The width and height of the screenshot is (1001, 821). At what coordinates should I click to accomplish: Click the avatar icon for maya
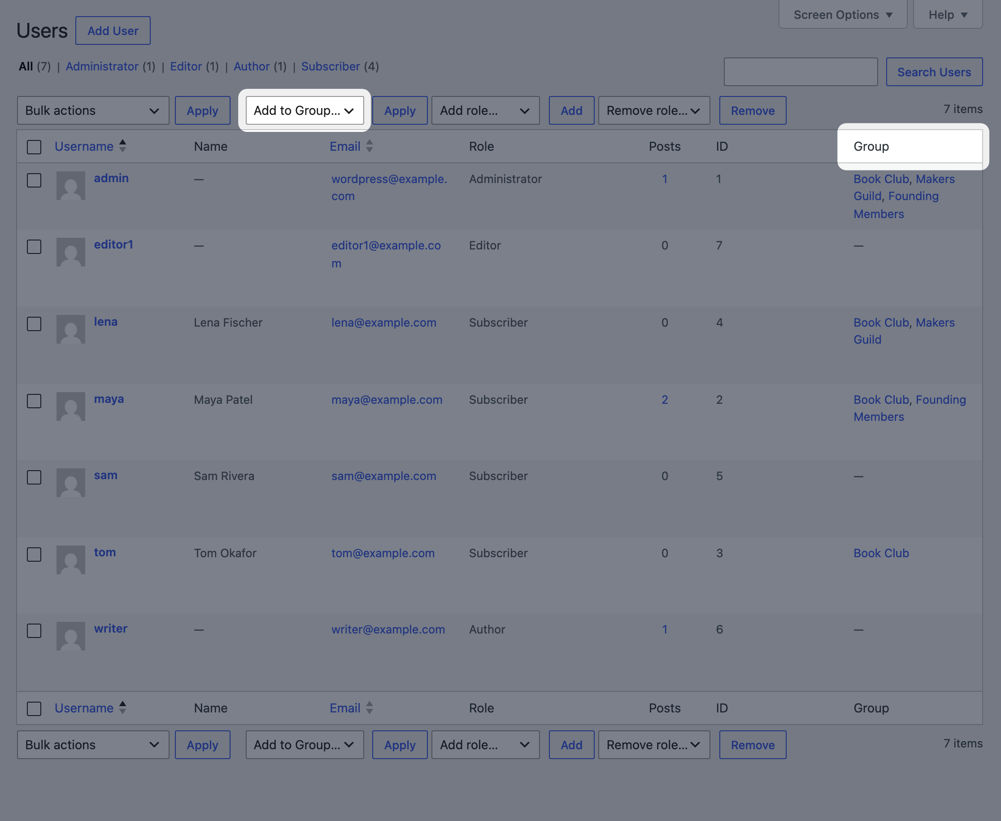[x=71, y=406]
